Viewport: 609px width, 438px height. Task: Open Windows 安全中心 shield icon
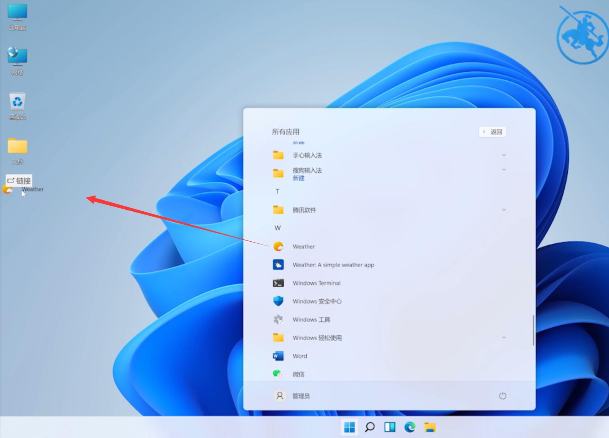coord(278,301)
